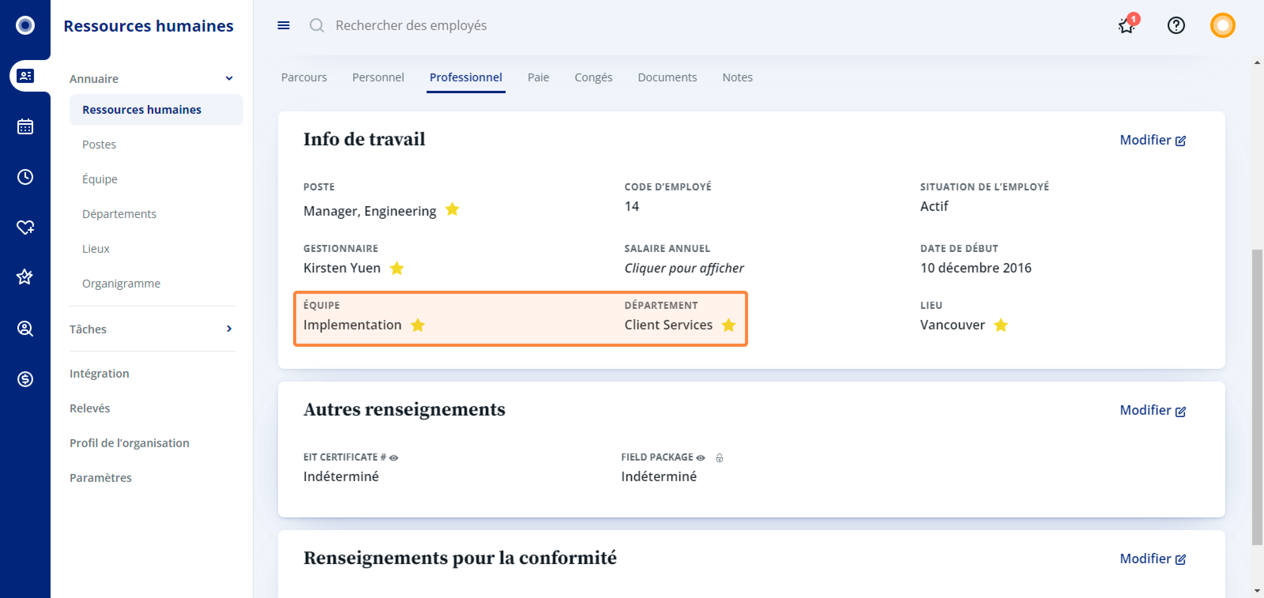The width and height of the screenshot is (1264, 598).
Task: Collapse the Annuaire section chevron
Action: click(229, 79)
